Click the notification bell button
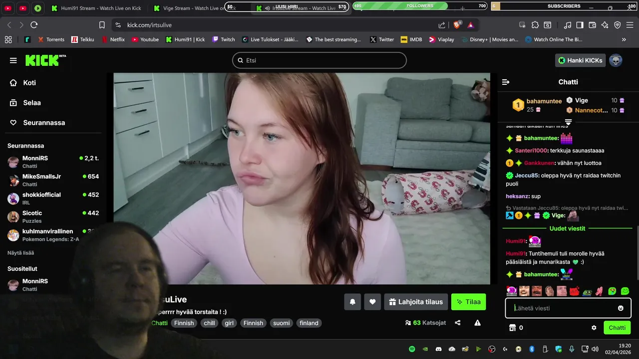This screenshot has width=639, height=359. [352, 302]
